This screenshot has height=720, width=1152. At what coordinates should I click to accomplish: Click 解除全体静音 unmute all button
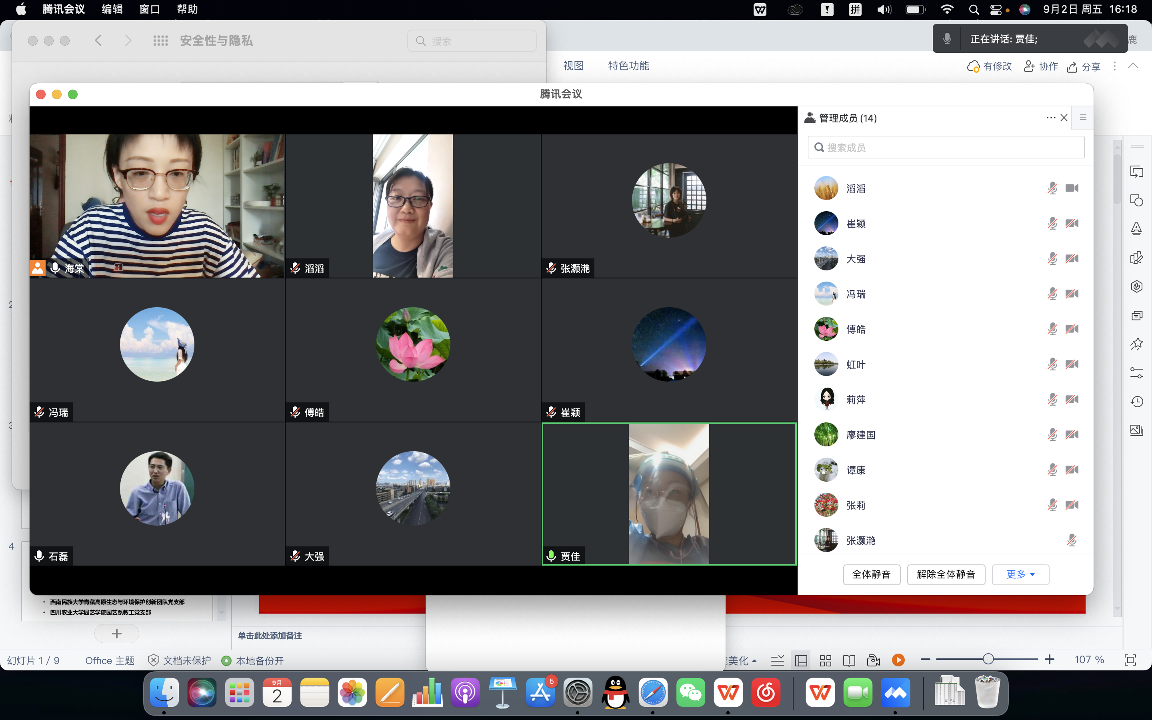pyautogui.click(x=946, y=574)
